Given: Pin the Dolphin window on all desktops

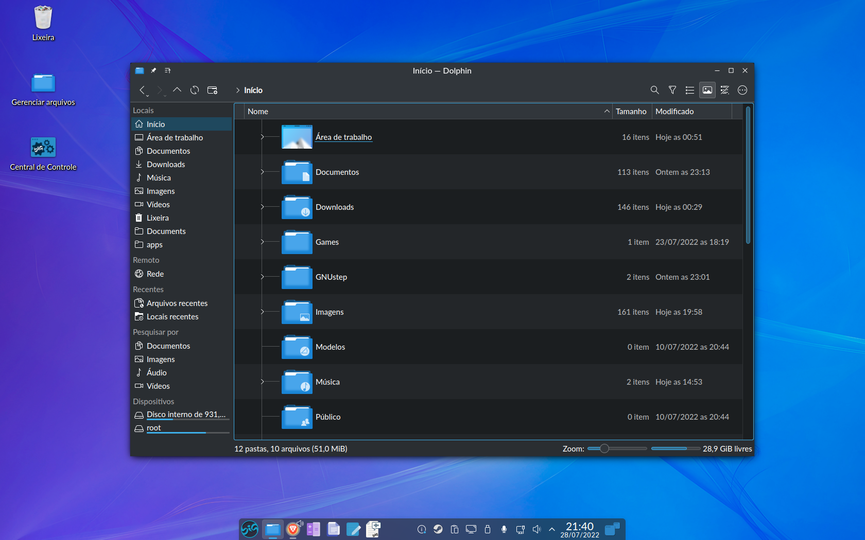Looking at the screenshot, I should 153,70.
